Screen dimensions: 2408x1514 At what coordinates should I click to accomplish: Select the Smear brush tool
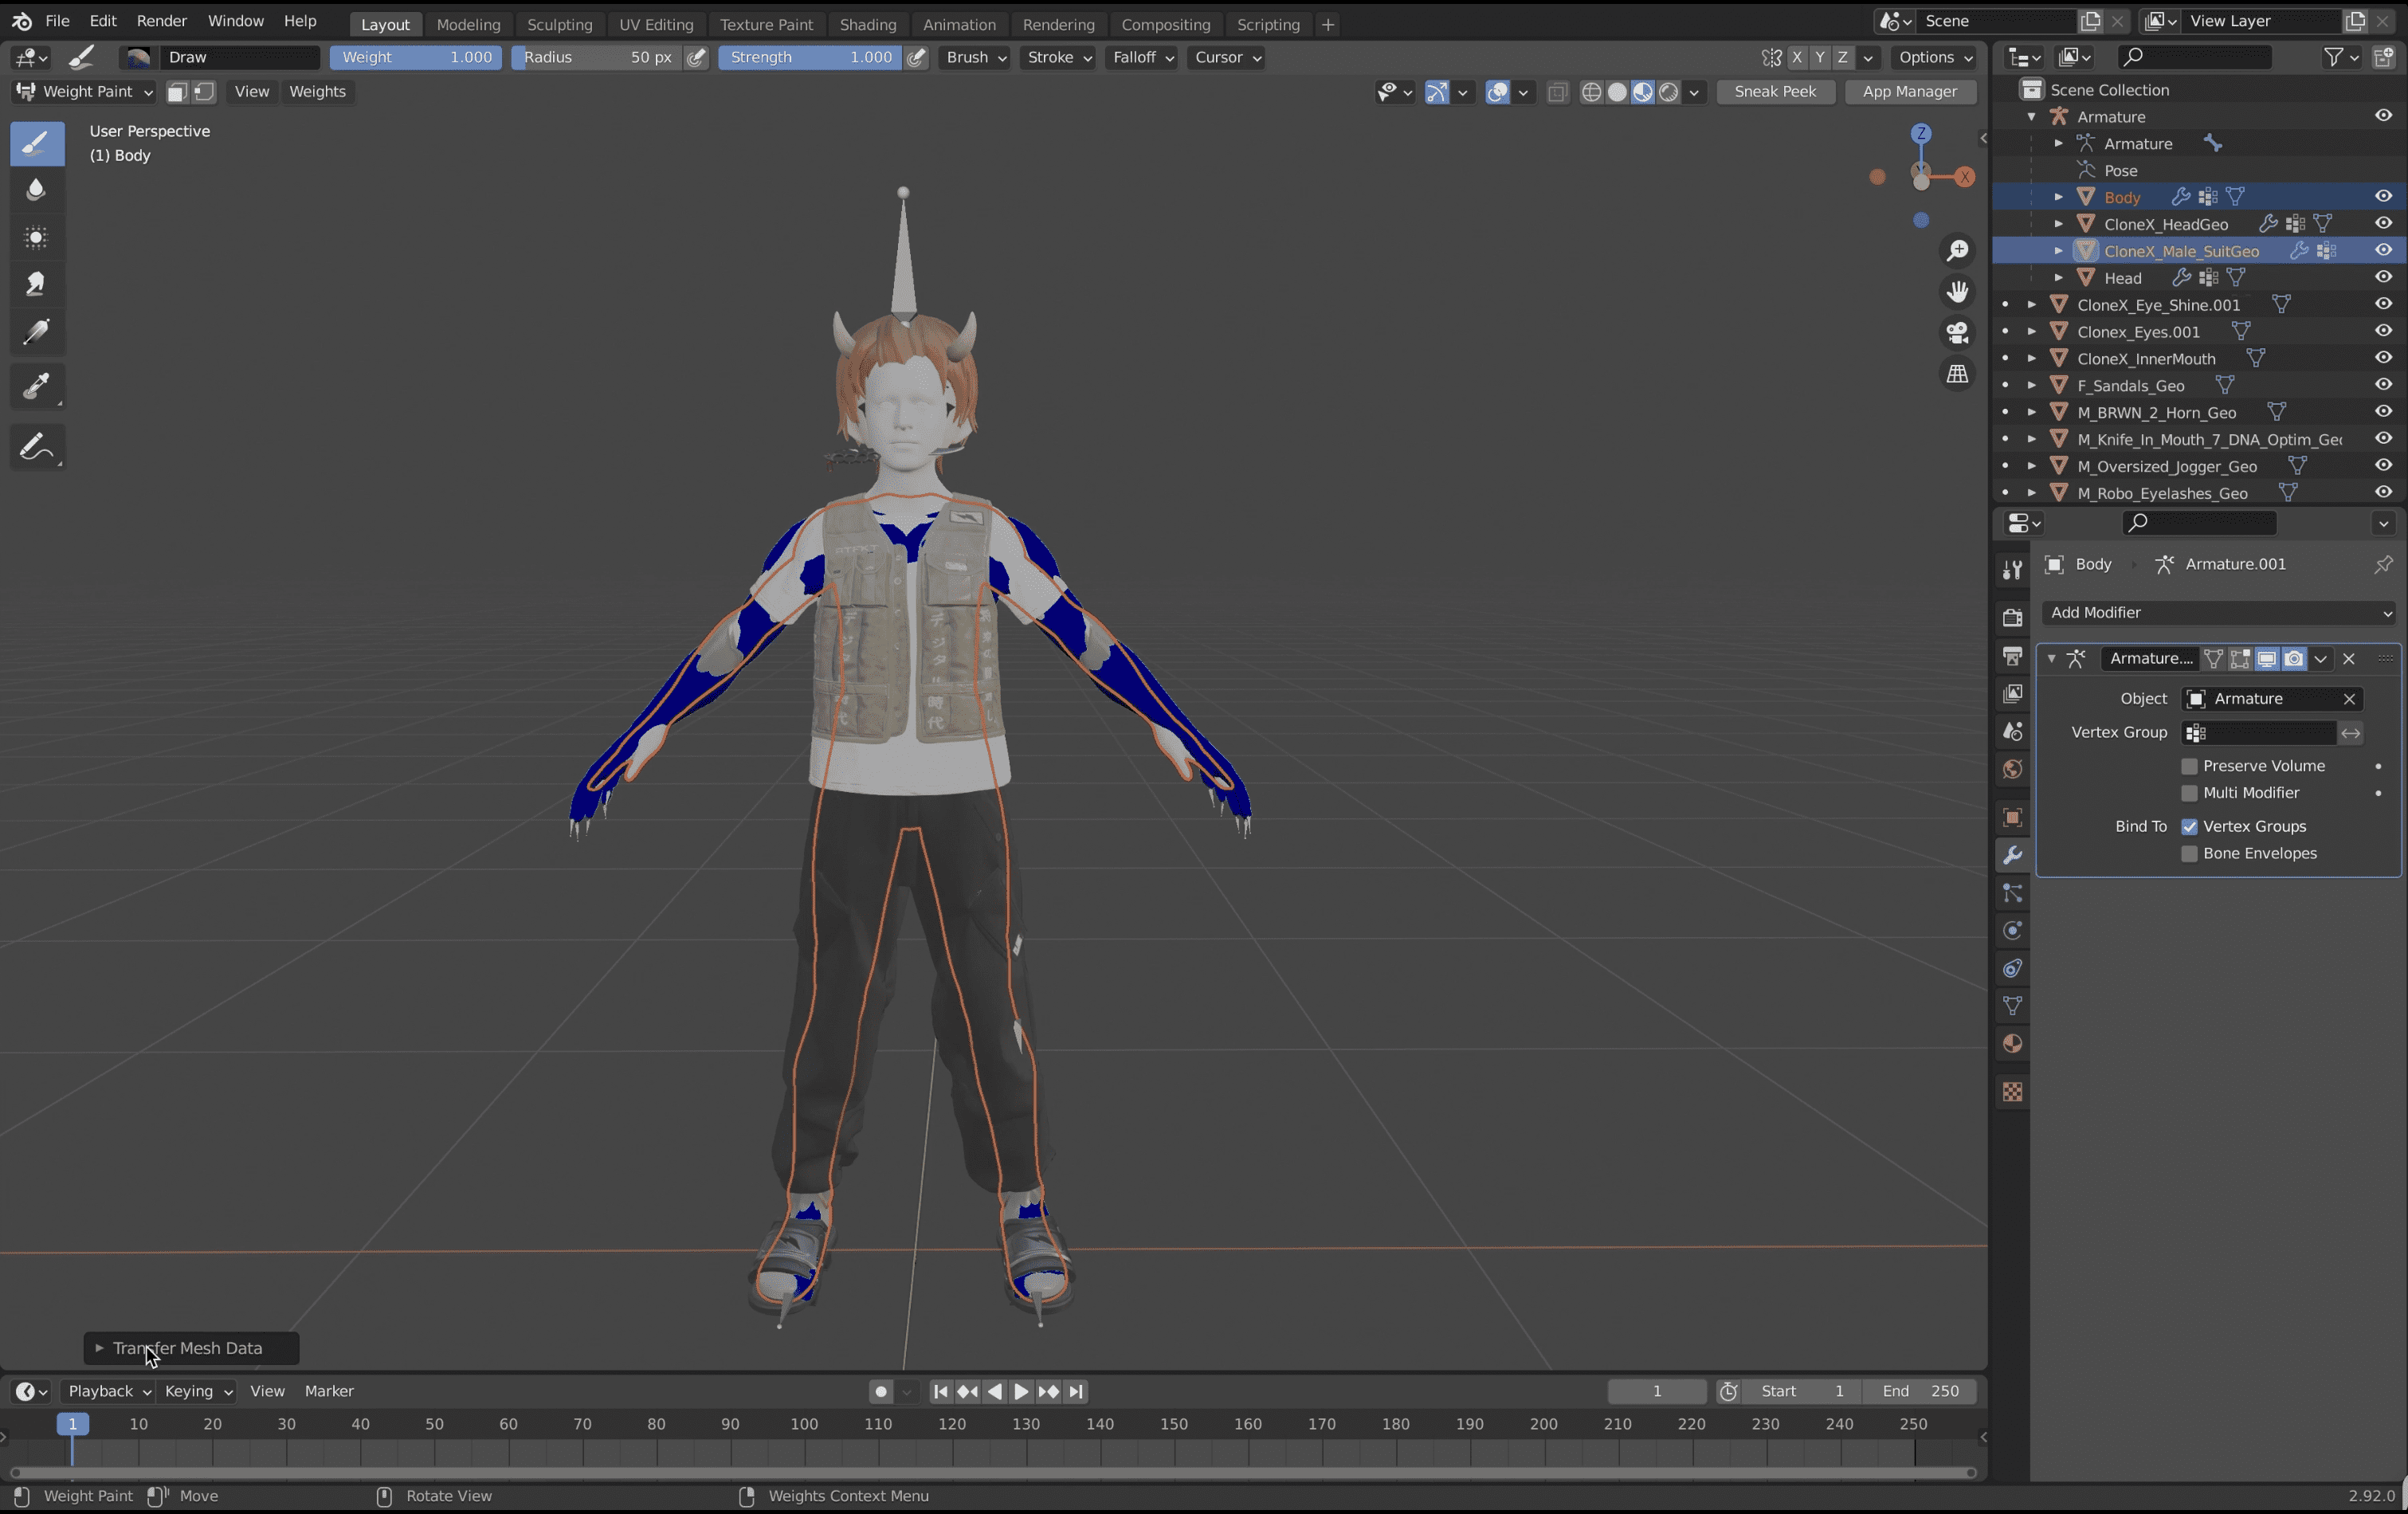click(36, 284)
